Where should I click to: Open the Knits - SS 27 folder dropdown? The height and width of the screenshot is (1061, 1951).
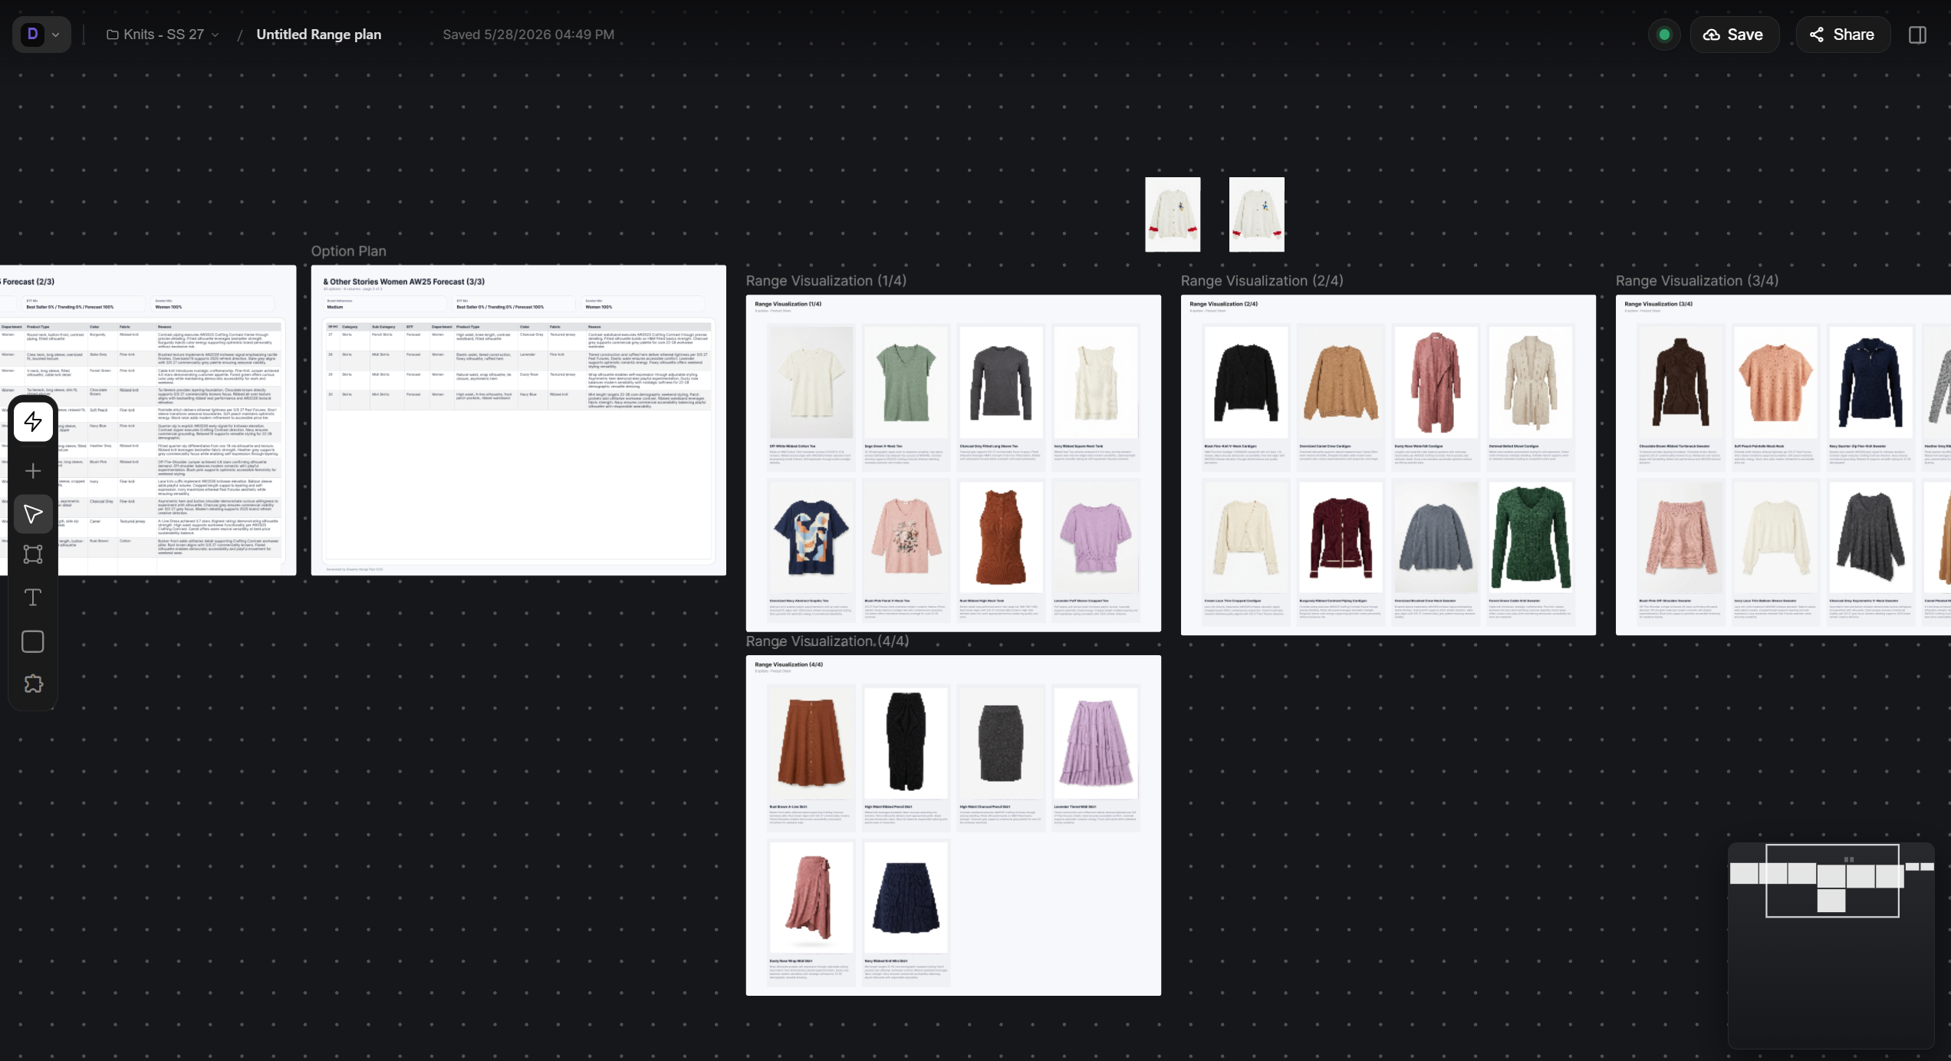215,35
